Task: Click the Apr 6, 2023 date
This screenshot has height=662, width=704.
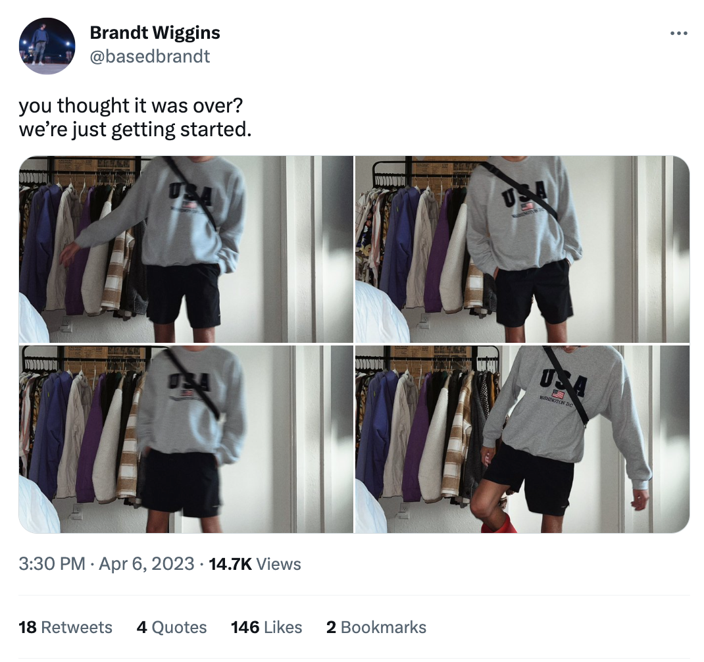Action: click(146, 564)
